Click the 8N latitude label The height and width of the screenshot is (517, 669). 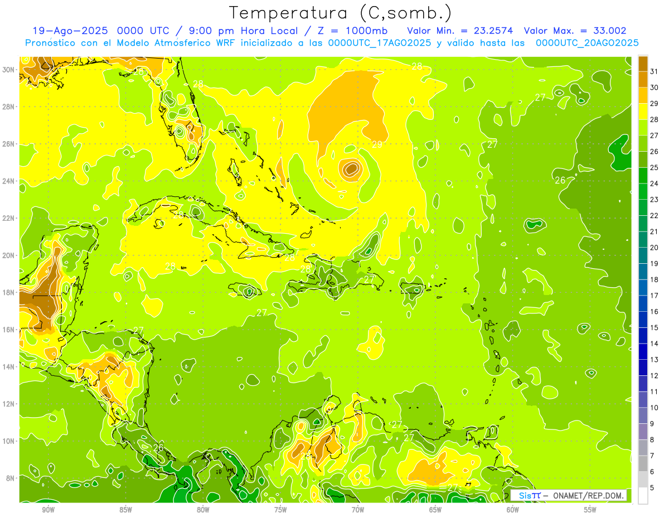[11, 478]
